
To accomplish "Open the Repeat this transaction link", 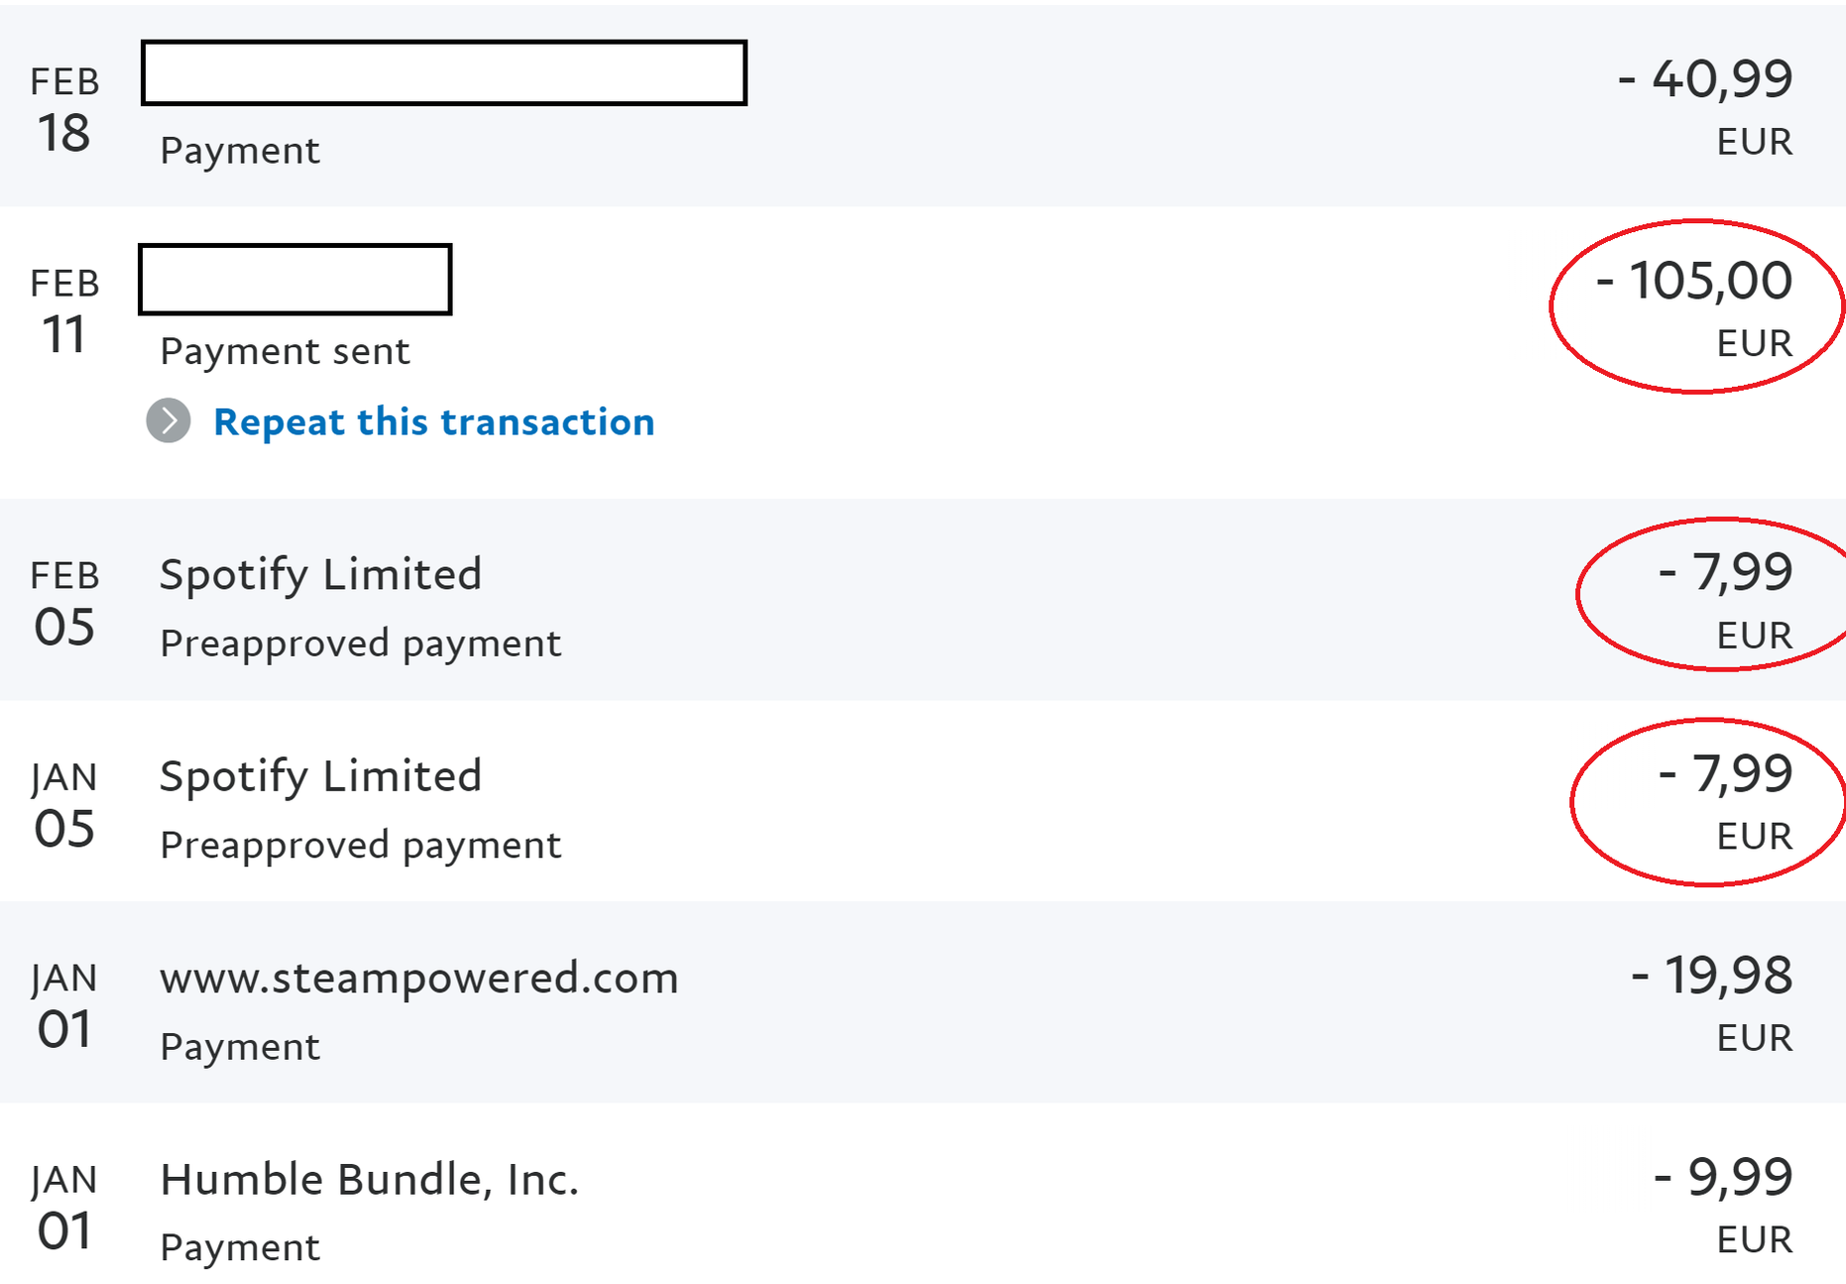I will click(x=434, y=422).
